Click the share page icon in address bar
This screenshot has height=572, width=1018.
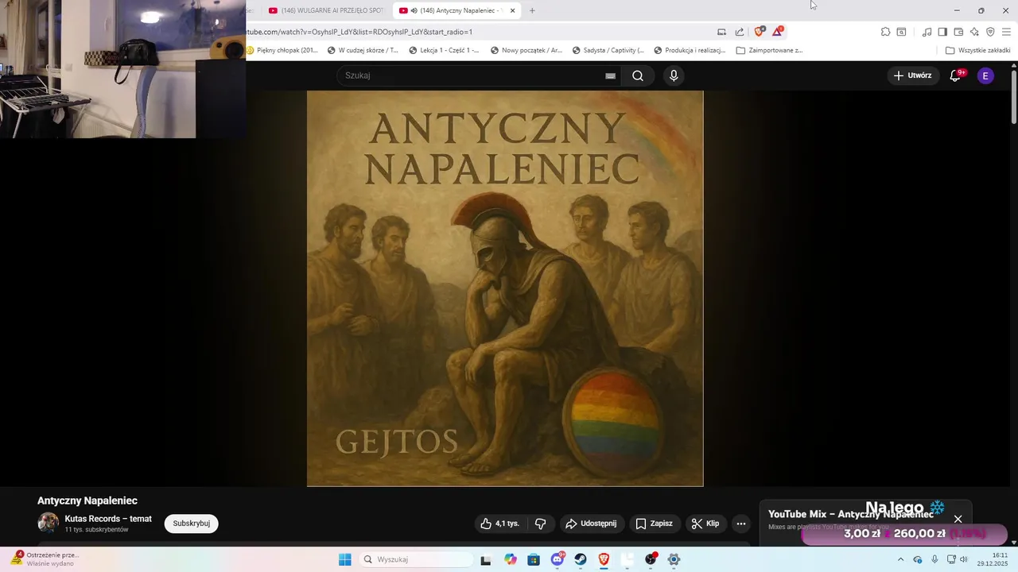[740, 32]
